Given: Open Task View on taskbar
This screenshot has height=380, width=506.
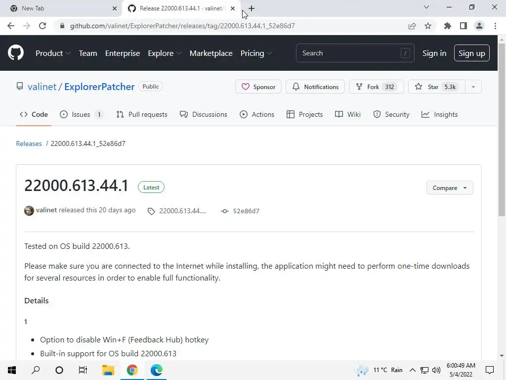Looking at the screenshot, I should (x=83, y=370).
